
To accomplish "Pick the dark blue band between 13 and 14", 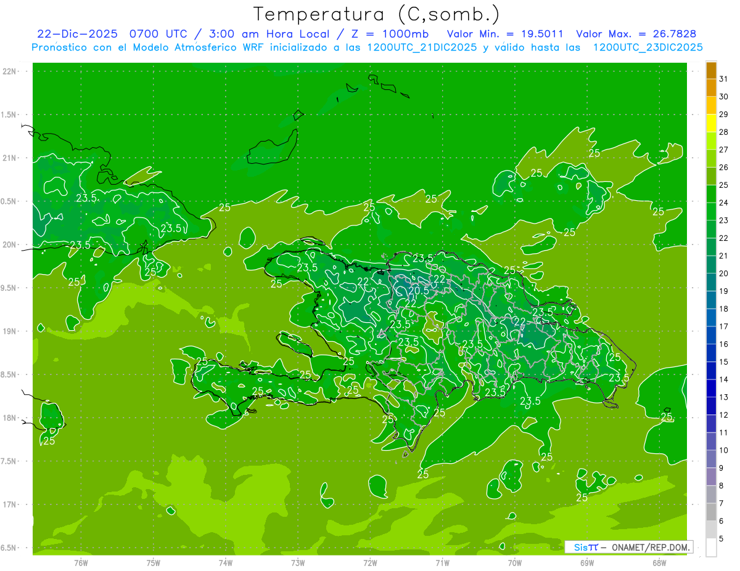I will [x=711, y=388].
